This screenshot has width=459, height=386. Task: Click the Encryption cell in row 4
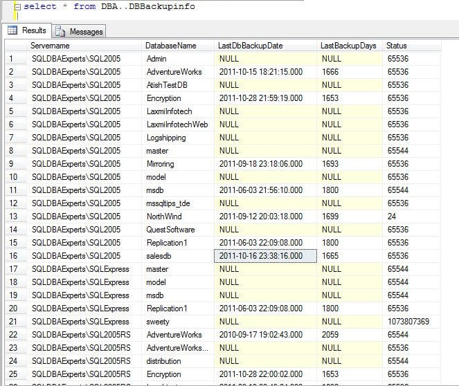178,98
